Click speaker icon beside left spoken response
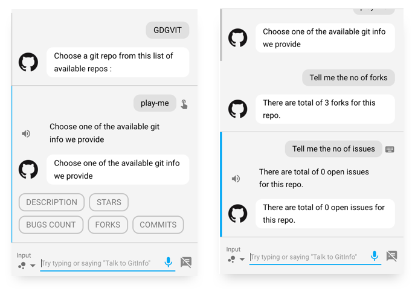 [x=26, y=133]
